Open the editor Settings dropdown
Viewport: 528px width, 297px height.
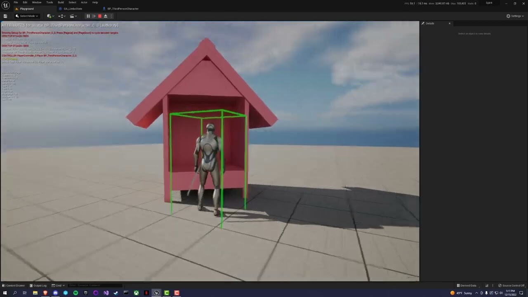pos(515,16)
